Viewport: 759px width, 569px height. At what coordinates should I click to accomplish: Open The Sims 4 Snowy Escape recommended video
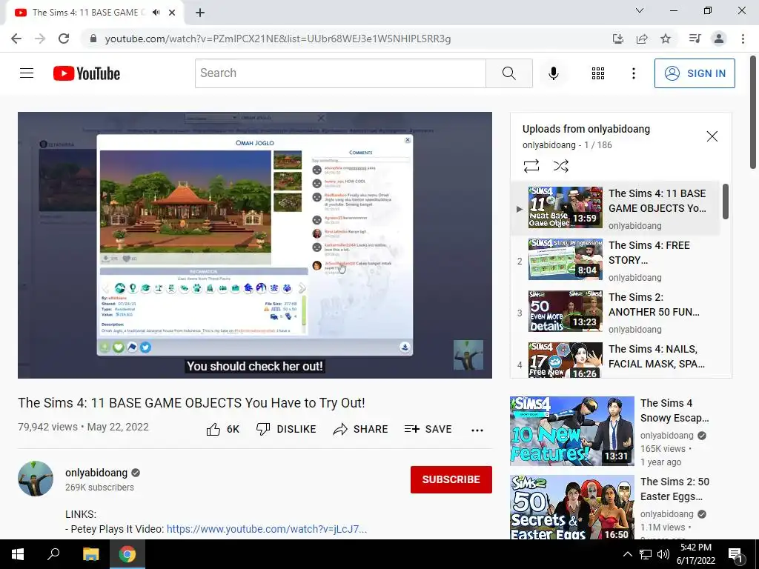click(571, 430)
